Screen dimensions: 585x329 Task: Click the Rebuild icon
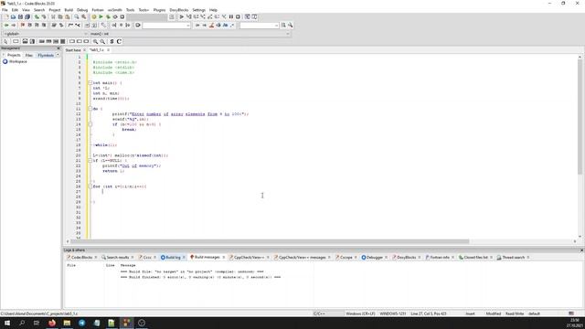[115, 16]
